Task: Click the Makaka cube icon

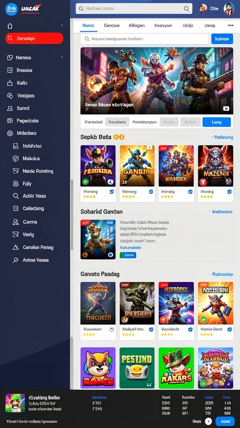Action: 16,158
